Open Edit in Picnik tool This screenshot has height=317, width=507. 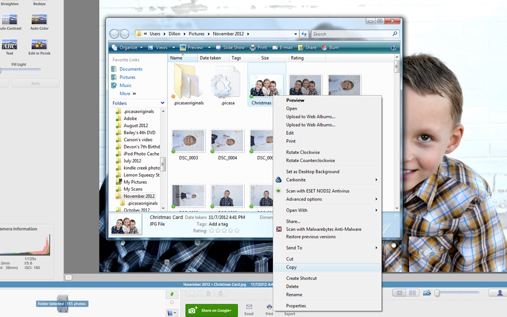click(x=39, y=47)
